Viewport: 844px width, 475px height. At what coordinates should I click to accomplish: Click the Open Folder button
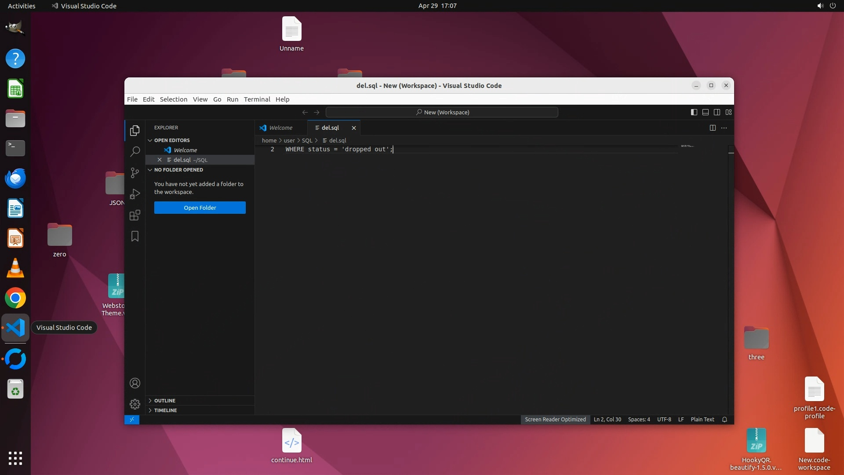pos(200,208)
